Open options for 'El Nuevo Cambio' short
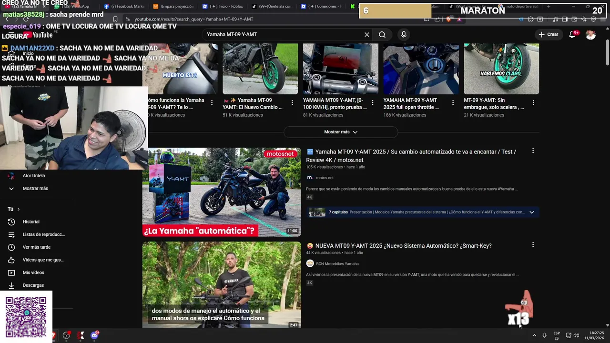This screenshot has width=610, height=343. click(x=292, y=102)
